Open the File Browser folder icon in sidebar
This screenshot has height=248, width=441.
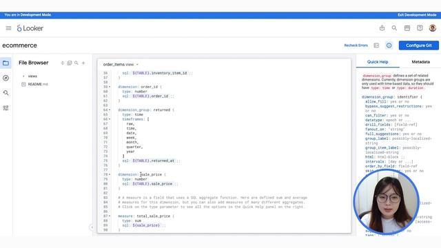(x=6, y=63)
